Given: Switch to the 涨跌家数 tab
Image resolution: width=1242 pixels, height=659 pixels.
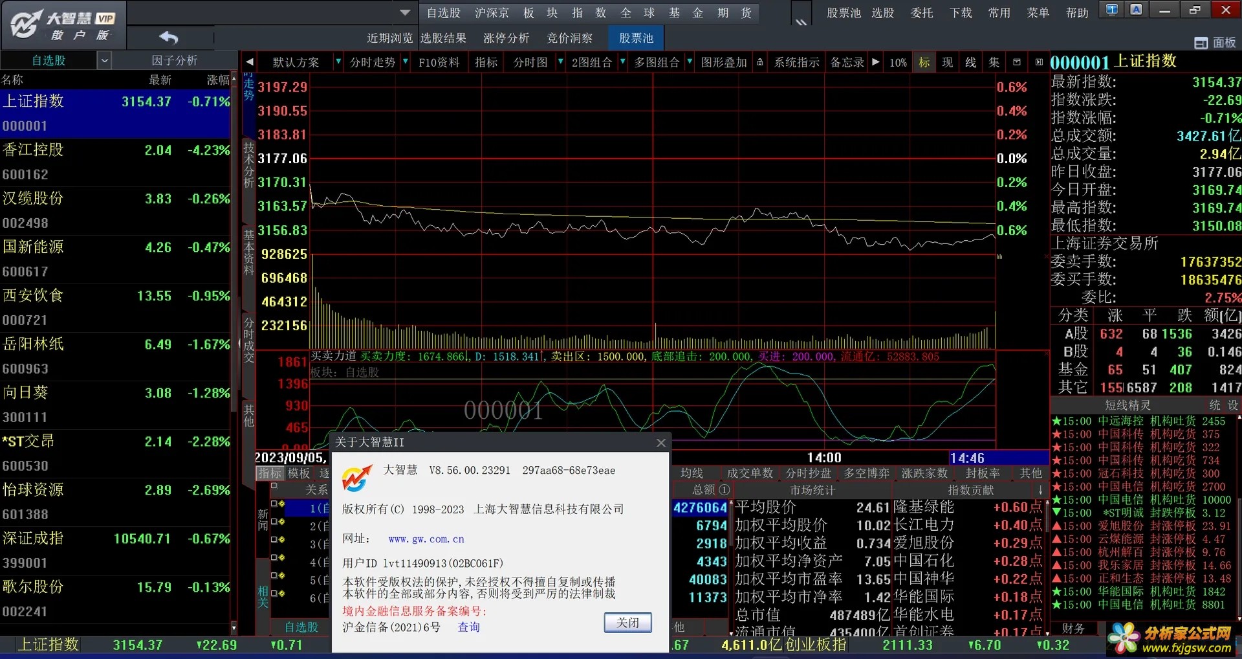Looking at the screenshot, I should (x=924, y=474).
